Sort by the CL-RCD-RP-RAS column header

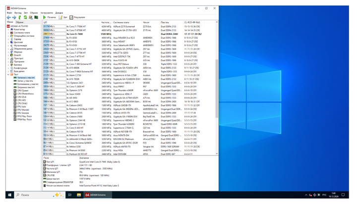193,22
